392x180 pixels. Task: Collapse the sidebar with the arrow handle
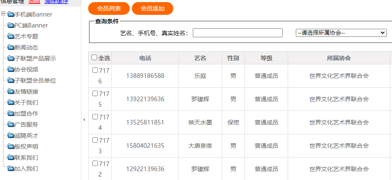pos(84,120)
